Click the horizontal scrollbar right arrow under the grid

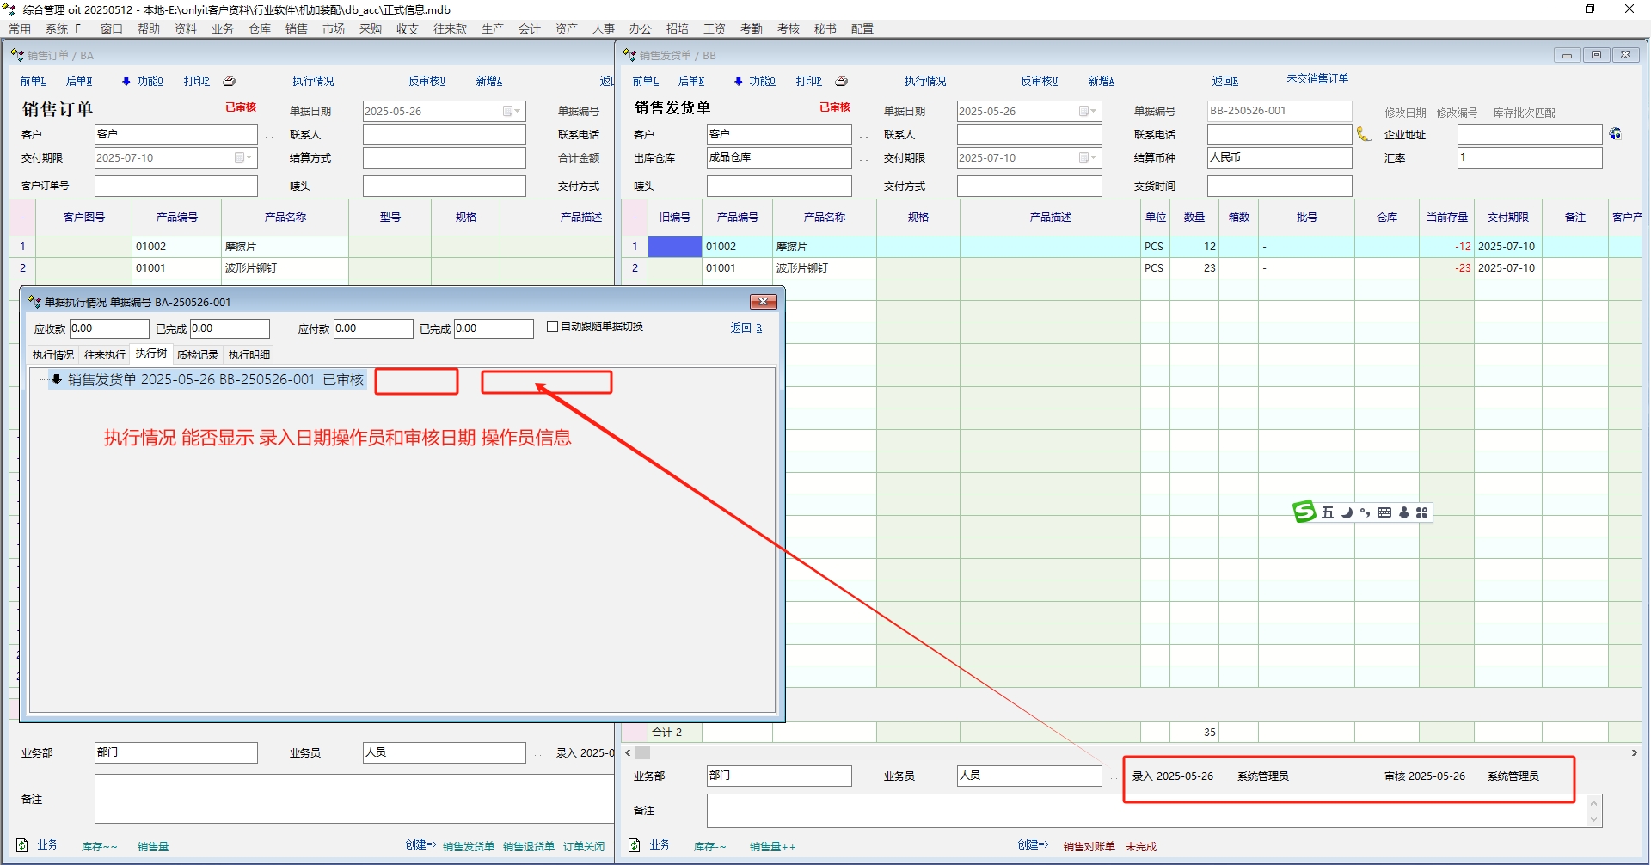point(1634,752)
